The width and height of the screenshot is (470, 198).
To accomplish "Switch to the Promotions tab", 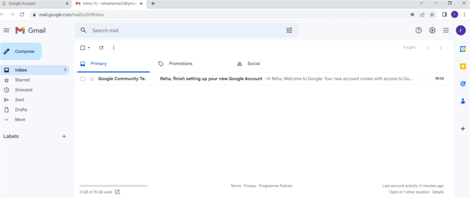I will point(192,63).
